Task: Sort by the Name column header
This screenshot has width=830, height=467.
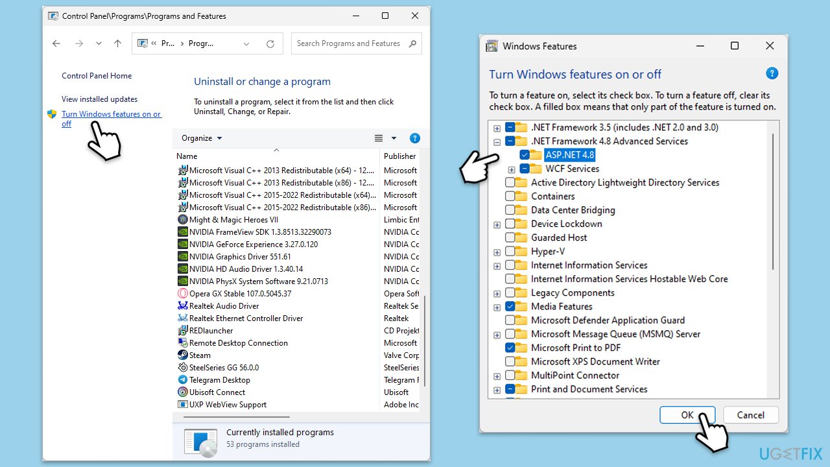Action: (x=187, y=156)
